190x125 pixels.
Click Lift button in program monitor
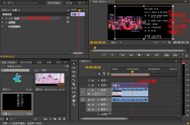point(167,55)
